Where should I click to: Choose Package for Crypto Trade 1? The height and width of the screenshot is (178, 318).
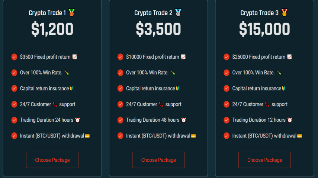52,160
